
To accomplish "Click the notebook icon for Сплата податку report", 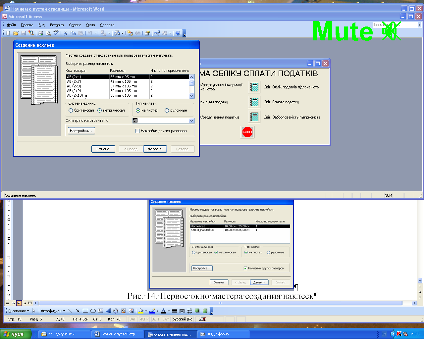I will pyautogui.click(x=254, y=102).
